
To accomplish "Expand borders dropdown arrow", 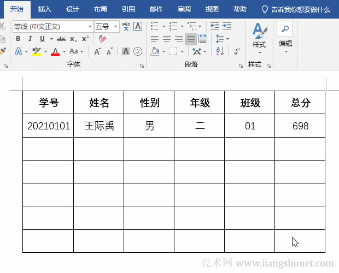I will pos(182,51).
